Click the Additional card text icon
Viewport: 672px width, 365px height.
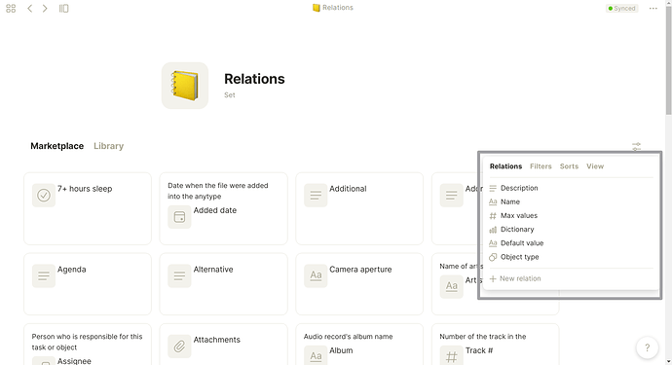click(316, 196)
